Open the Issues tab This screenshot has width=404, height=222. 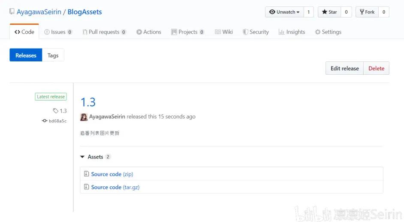click(58, 32)
